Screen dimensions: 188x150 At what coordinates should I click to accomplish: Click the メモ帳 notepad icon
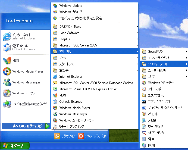coord(144,120)
